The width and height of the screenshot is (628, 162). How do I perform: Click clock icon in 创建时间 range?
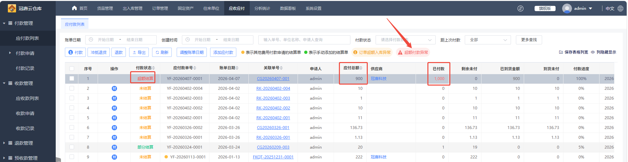click(188, 40)
